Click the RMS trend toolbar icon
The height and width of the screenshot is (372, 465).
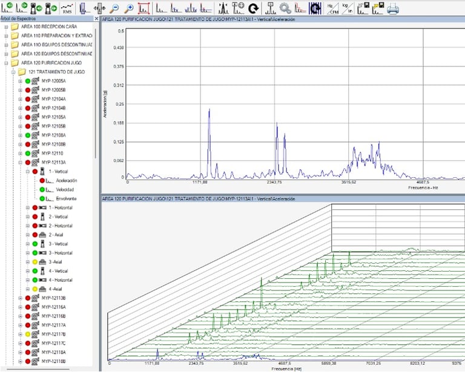click(x=68, y=8)
